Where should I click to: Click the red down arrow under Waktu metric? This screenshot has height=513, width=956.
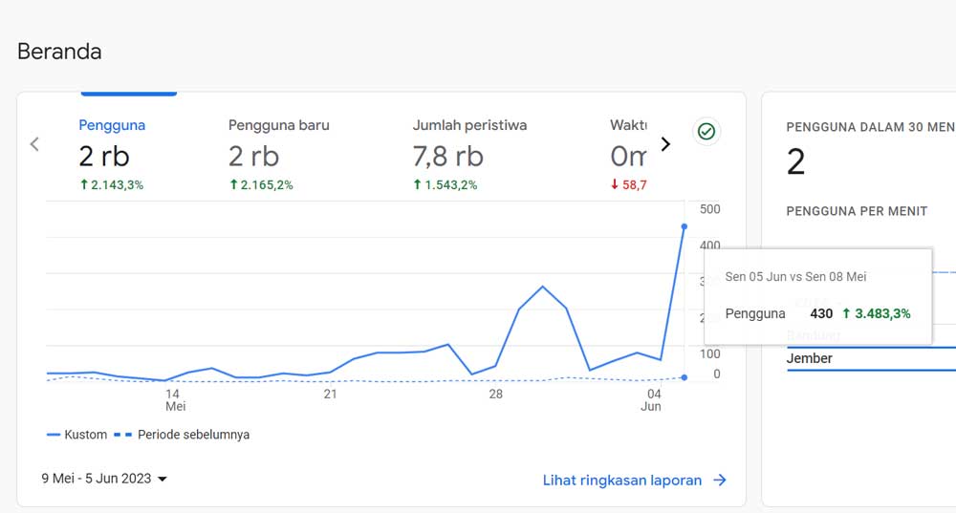615,185
